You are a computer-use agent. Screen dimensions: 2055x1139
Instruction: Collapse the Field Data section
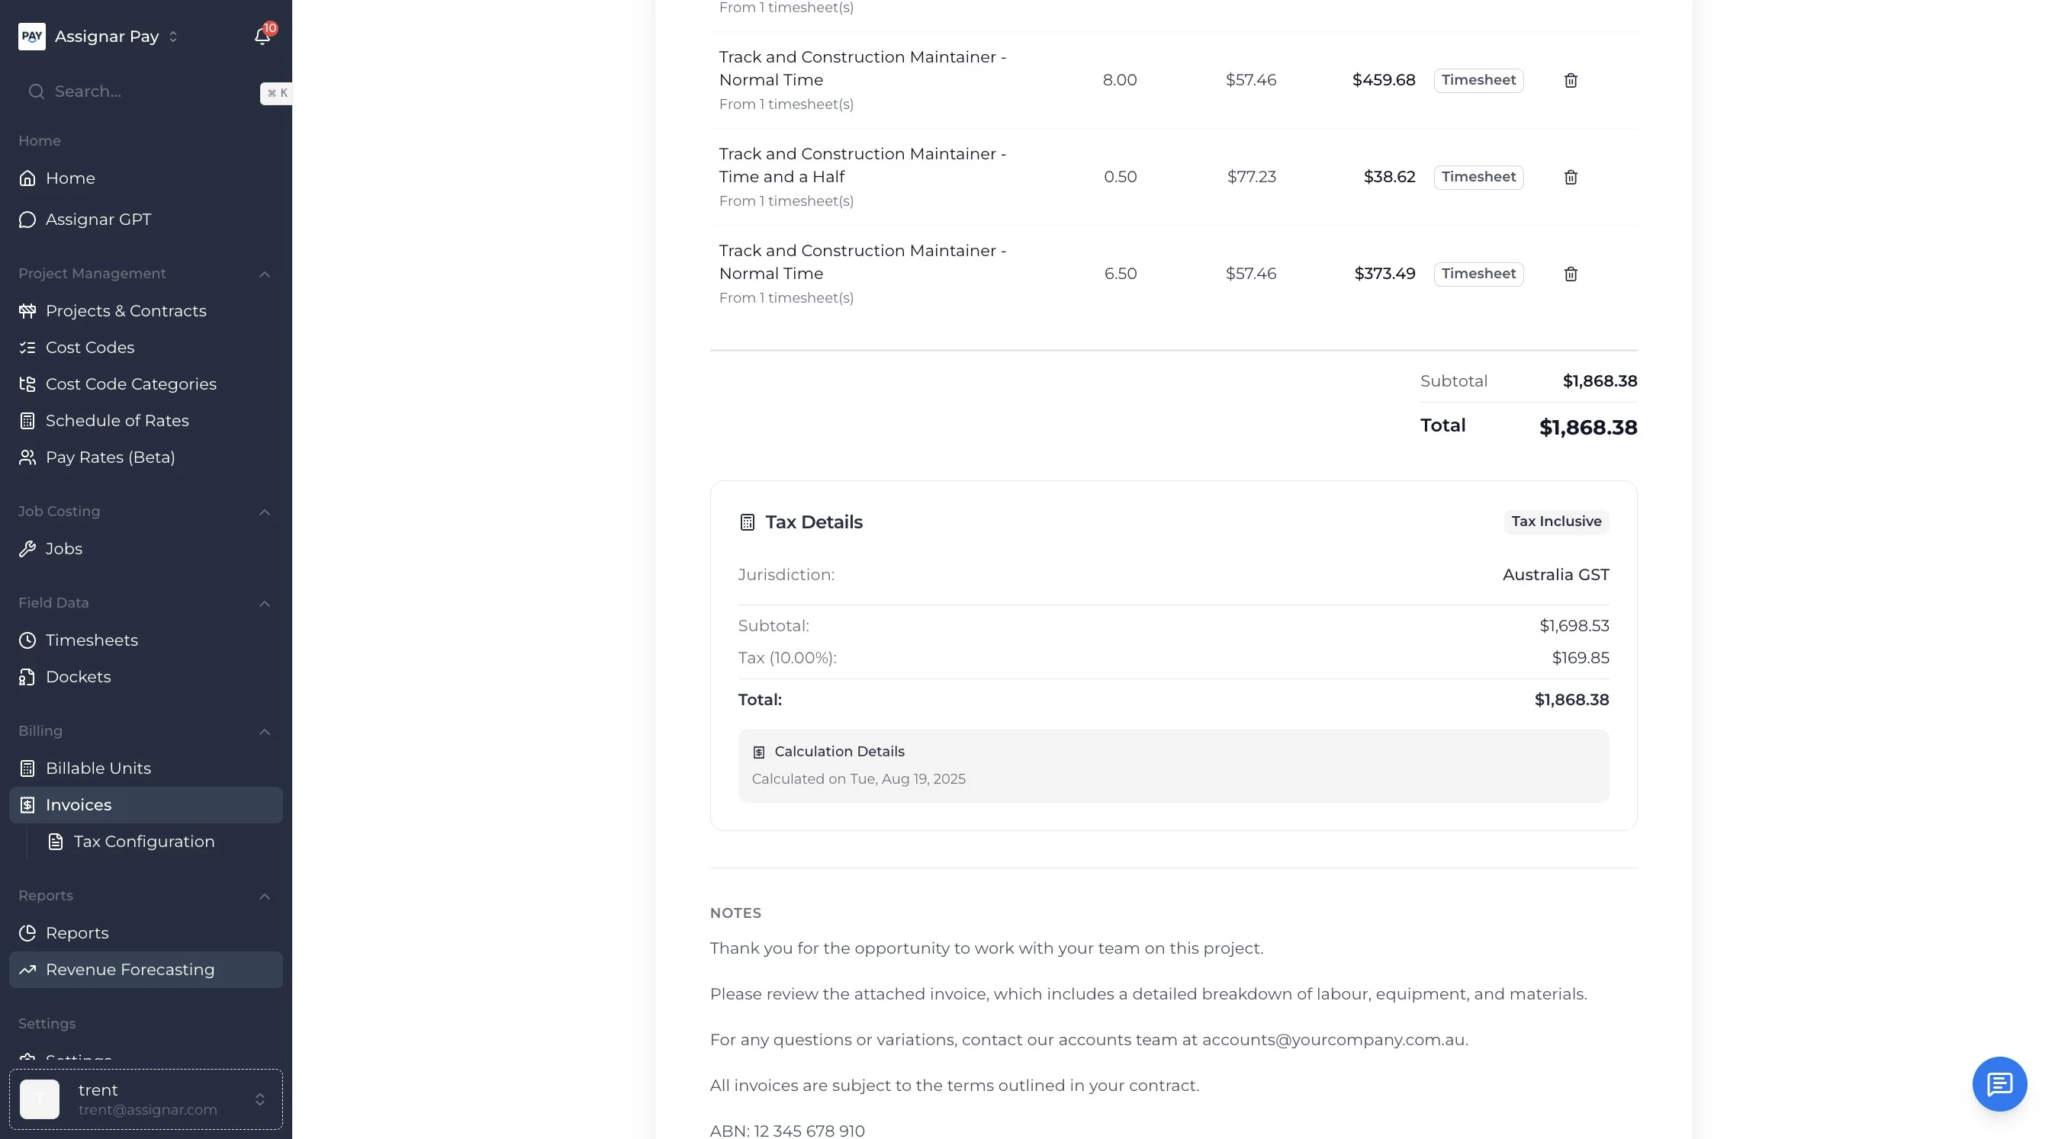coord(264,603)
